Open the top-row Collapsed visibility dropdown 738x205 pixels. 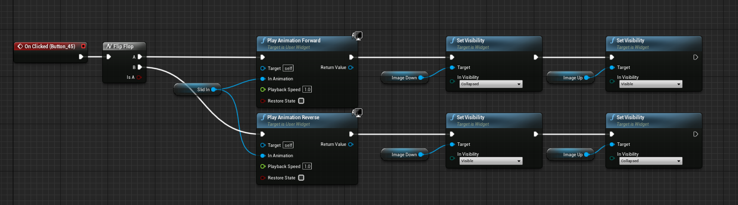490,84
